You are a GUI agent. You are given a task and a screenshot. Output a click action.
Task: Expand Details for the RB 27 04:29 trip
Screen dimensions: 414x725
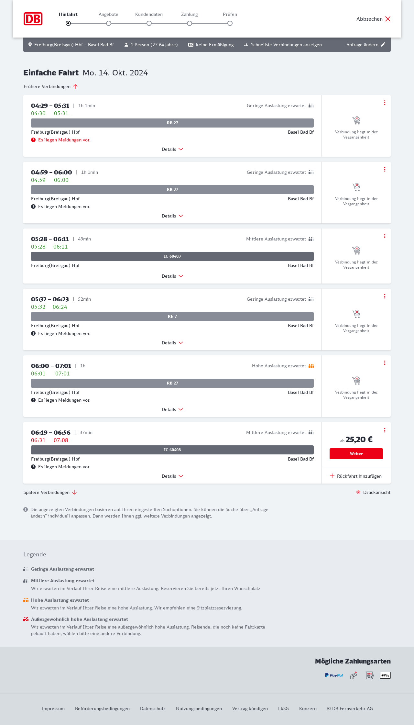[172, 149]
